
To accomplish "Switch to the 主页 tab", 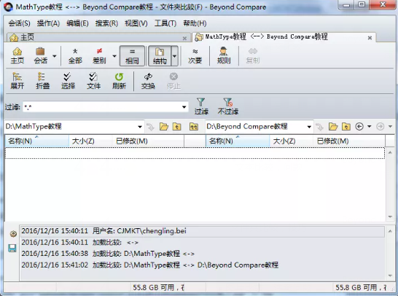I will click(x=98, y=38).
